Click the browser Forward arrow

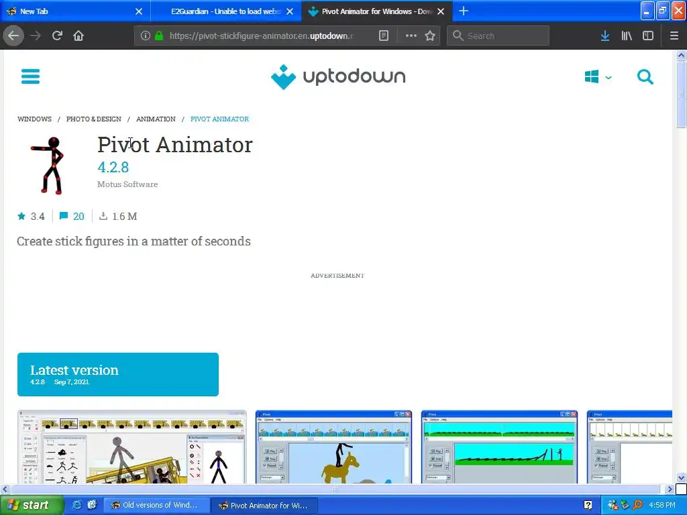36,36
